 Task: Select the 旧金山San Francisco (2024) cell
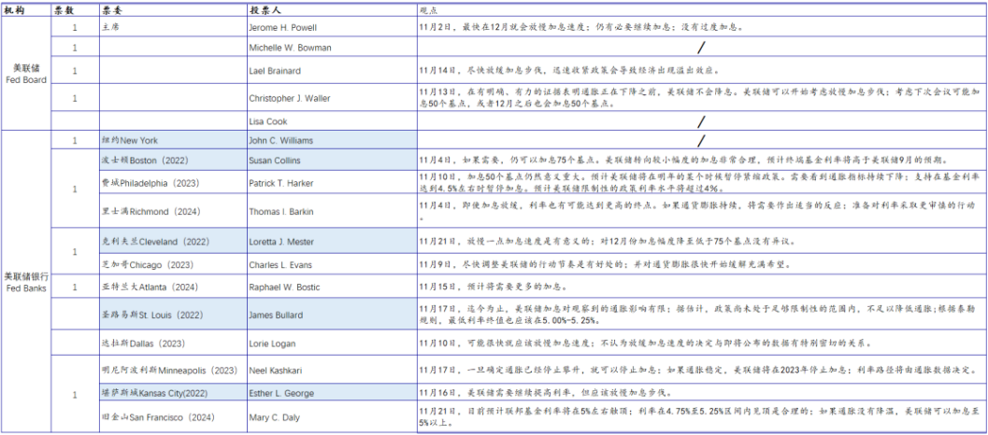(x=173, y=416)
